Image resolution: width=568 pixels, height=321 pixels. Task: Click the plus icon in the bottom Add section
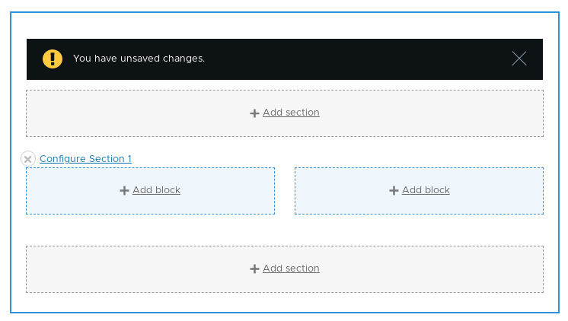[x=254, y=269]
